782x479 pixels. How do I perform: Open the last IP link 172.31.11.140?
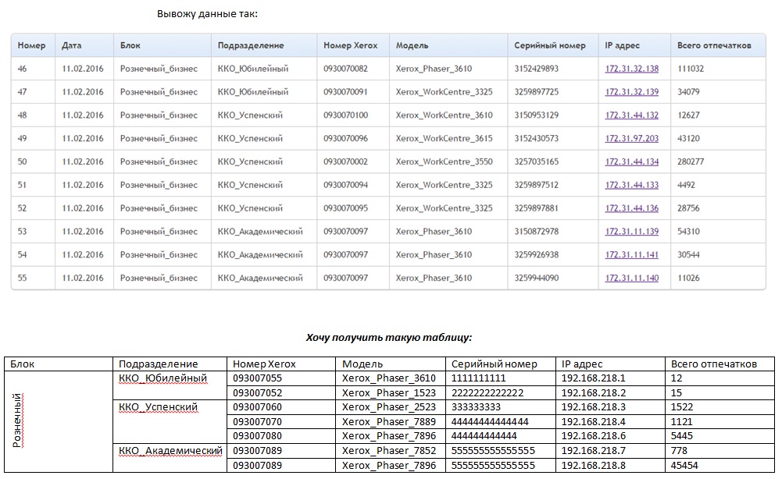point(631,279)
